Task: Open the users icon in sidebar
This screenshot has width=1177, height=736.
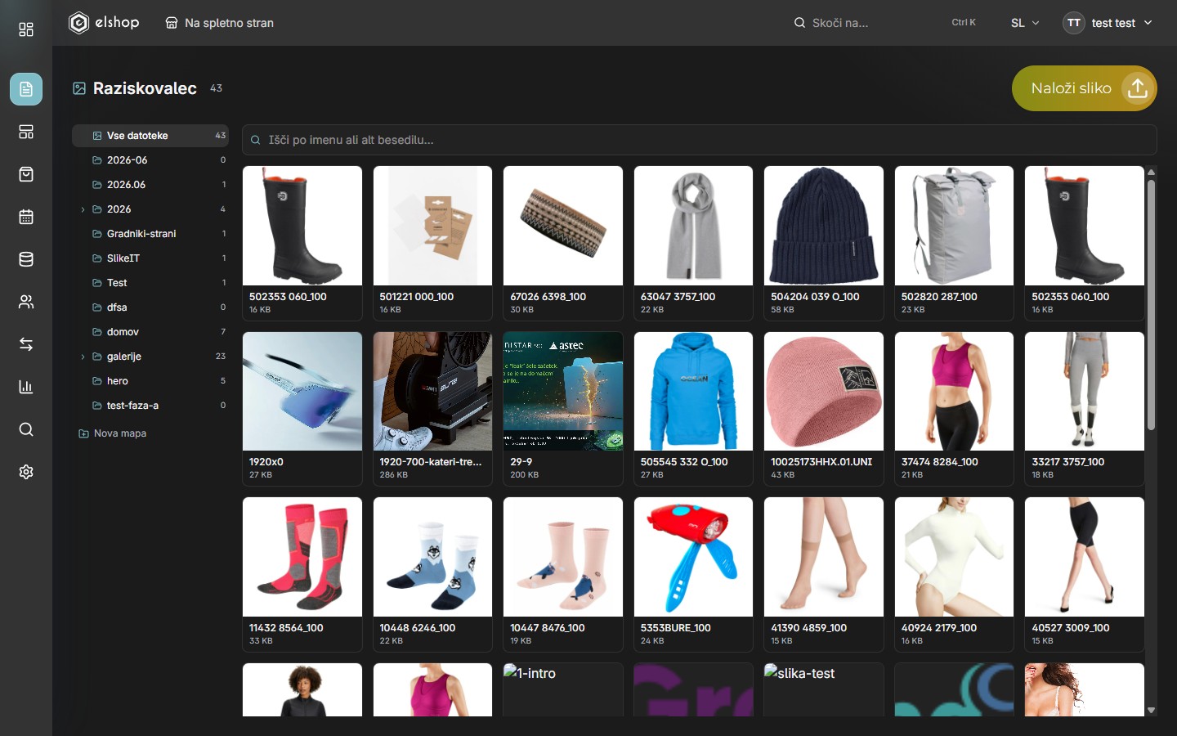Action: [x=26, y=302]
